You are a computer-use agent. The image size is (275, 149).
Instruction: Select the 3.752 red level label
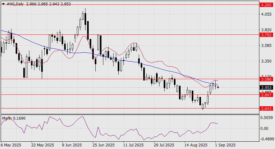pyautogui.click(x=266, y=35)
